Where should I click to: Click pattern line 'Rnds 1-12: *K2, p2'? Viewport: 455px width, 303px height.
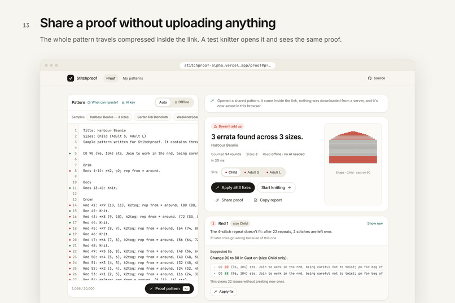[121, 171]
